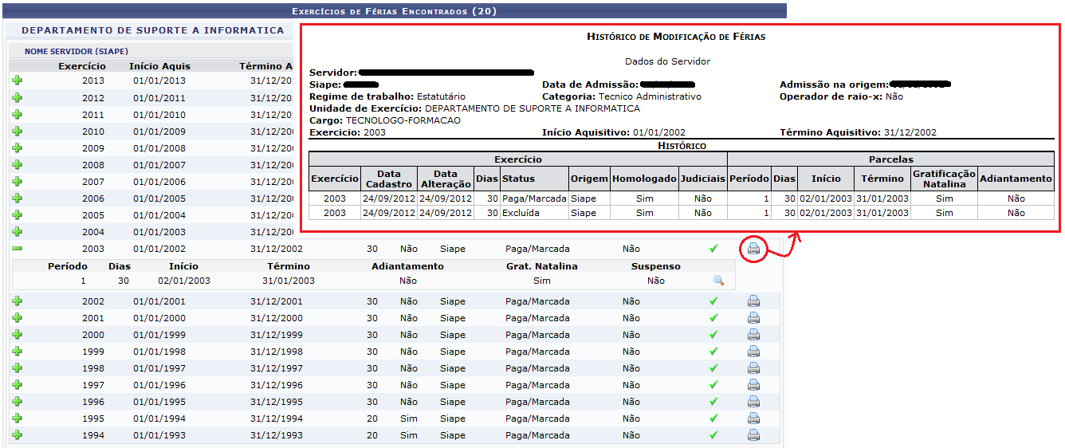Click green checkmark in 1996 row
1065x448 pixels.
coord(713,402)
